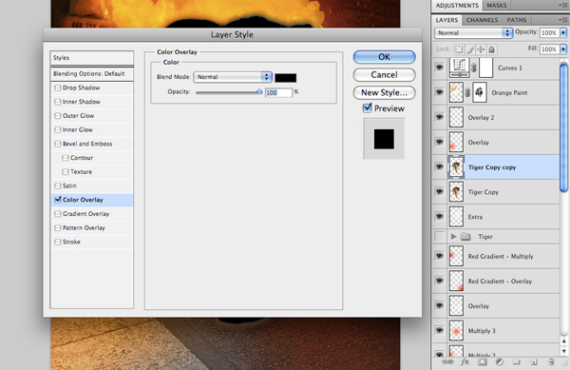Click the style preview black square

[384, 139]
